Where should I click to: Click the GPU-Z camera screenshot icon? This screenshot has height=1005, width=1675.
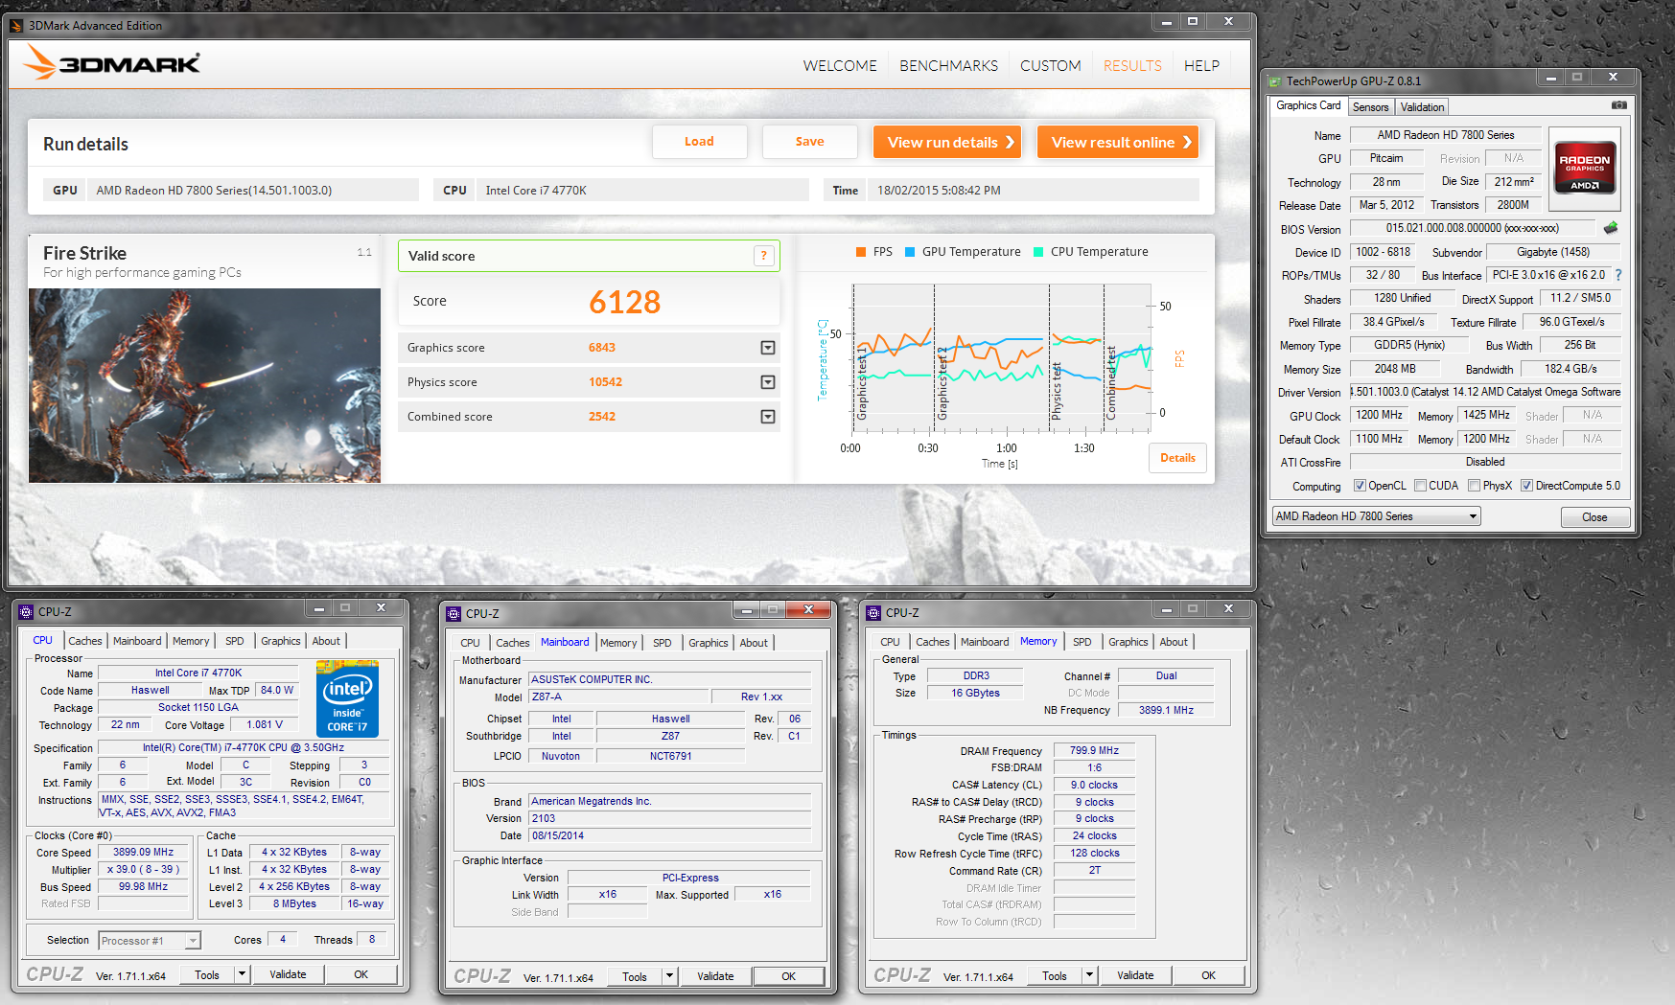1618,105
